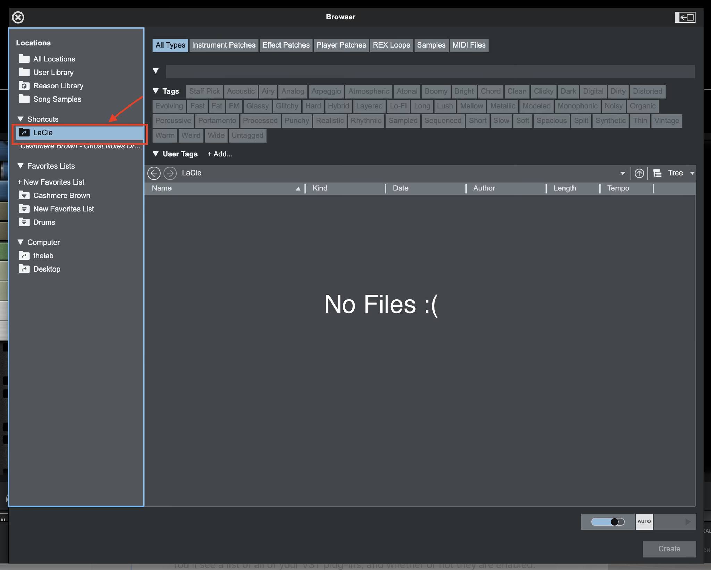
Task: Close the Browser with the X icon
Action: 18,17
